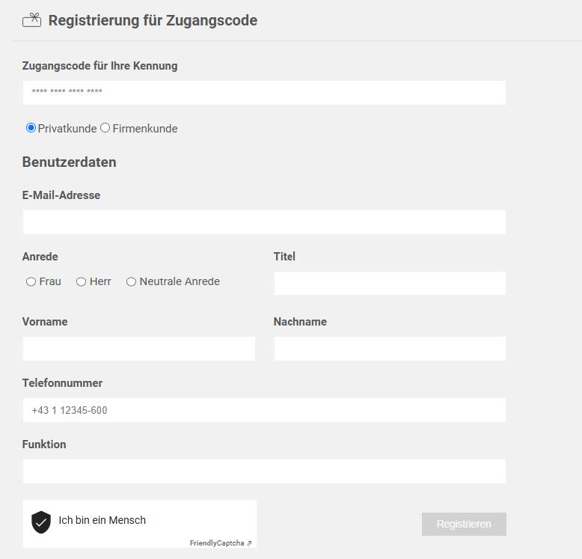Click the Benutzerdaten section heading
Image resolution: width=582 pixels, height=559 pixels.
70,162
